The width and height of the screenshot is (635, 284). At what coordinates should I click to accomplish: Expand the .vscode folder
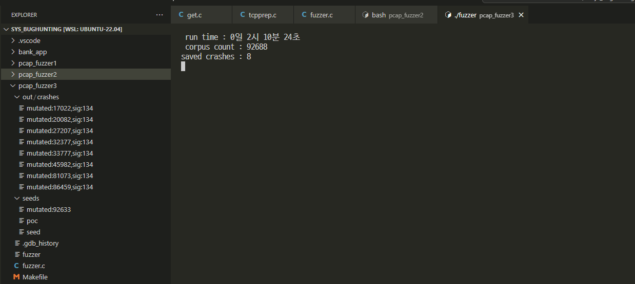click(86, 40)
